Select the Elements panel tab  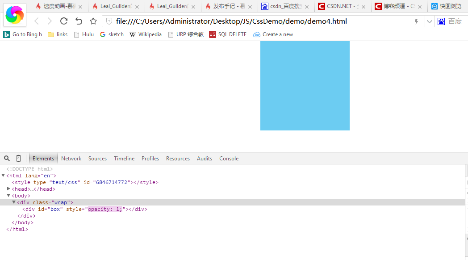click(43, 159)
